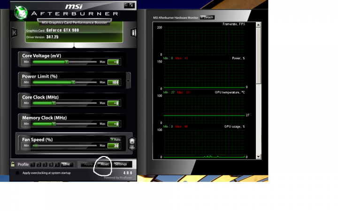Click the driver version 347.25 text

coord(53,37)
